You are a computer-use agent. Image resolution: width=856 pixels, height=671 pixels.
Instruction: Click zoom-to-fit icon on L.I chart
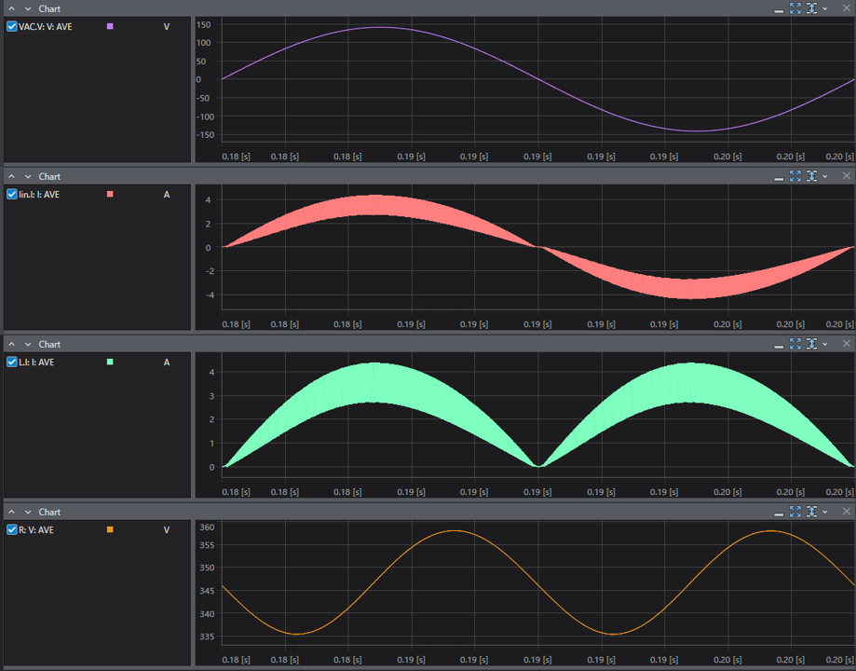(795, 344)
